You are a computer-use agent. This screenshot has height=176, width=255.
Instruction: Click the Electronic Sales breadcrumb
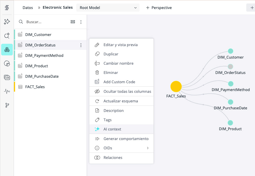[57, 8]
